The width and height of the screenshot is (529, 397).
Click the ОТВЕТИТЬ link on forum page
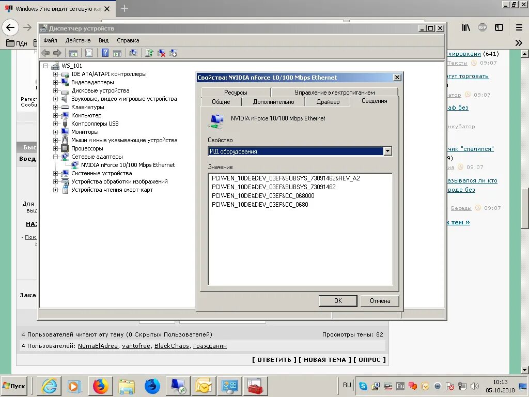coord(274,360)
